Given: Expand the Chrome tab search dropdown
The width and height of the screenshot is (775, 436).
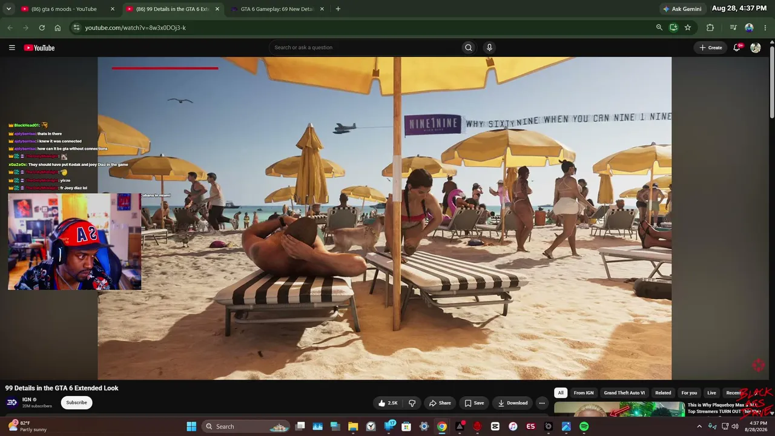Looking at the screenshot, I should click(x=8, y=9).
